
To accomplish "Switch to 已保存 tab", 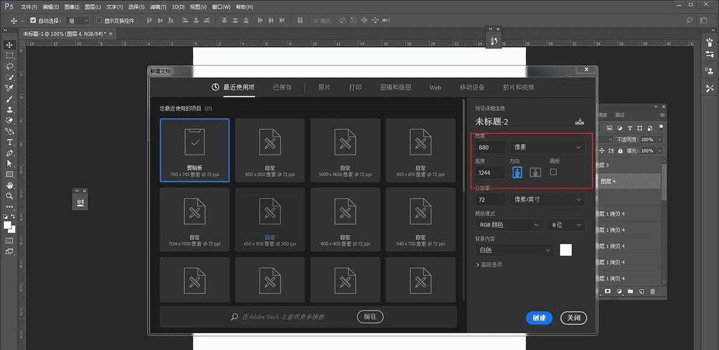I will click(282, 87).
